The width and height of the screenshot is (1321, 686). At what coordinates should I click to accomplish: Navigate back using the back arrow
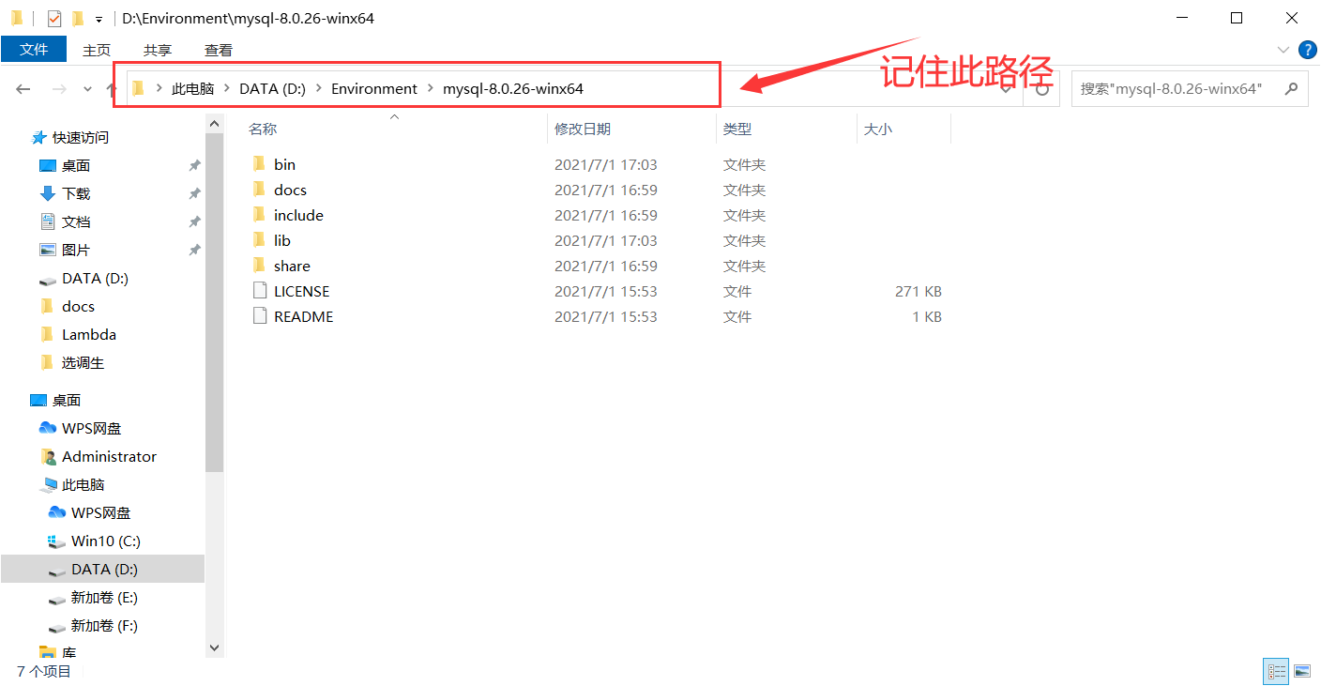click(x=23, y=88)
